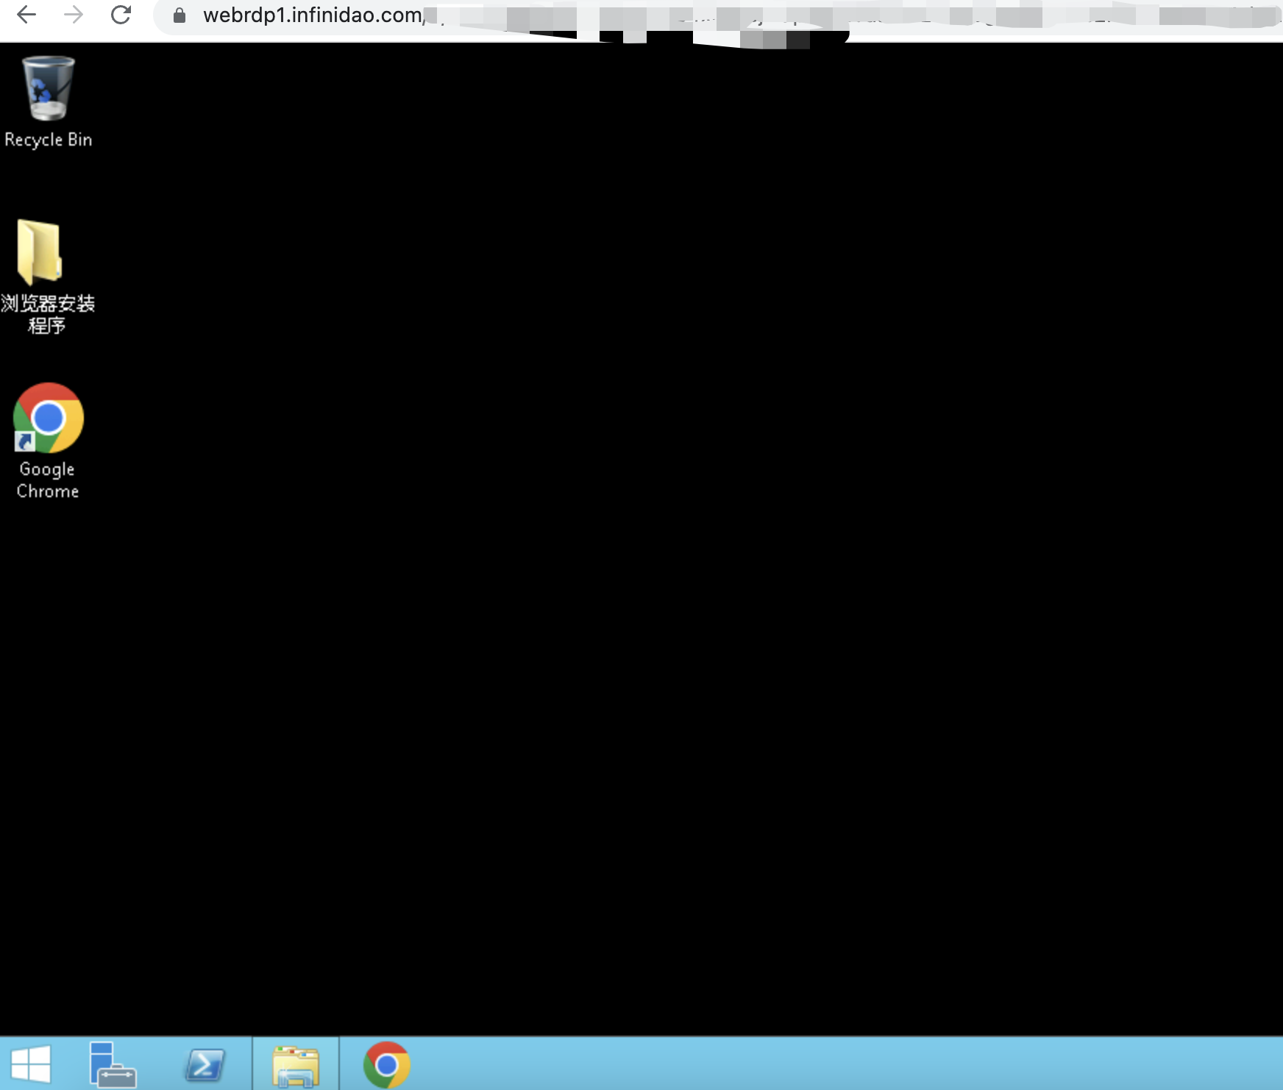Click the "Recycle Bin" text label
This screenshot has width=1283, height=1090.
coord(49,140)
